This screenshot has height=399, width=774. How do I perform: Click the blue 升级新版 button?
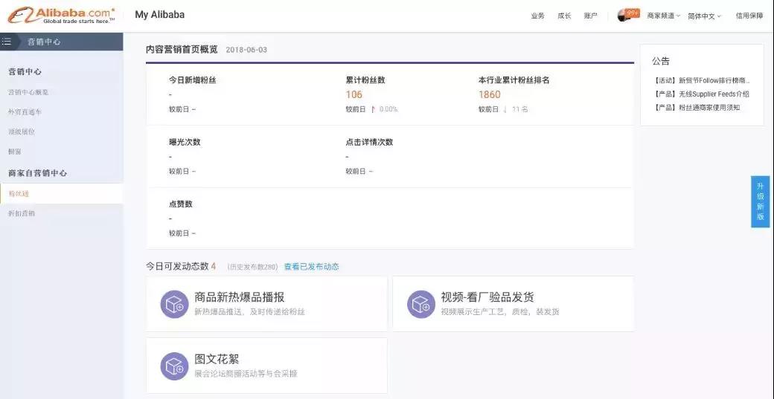[x=760, y=201]
